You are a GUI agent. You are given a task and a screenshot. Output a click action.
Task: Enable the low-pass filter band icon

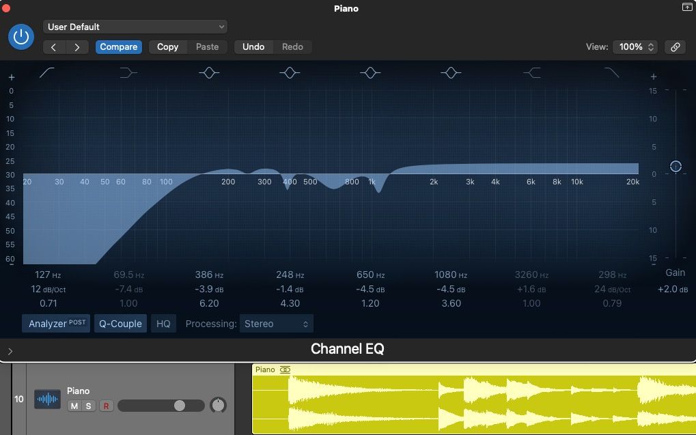[x=611, y=72]
